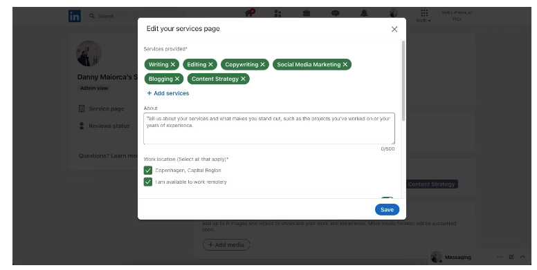The image size is (537, 270).
Task: Click into the About text area
Action: [x=268, y=128]
